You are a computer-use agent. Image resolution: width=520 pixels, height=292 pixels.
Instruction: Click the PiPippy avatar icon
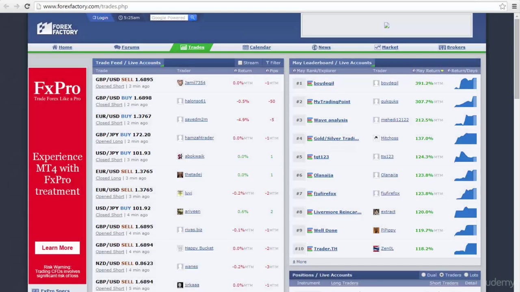(x=376, y=230)
